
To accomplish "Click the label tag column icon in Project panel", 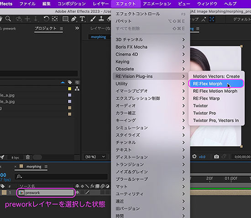I will tap(70, 82).
